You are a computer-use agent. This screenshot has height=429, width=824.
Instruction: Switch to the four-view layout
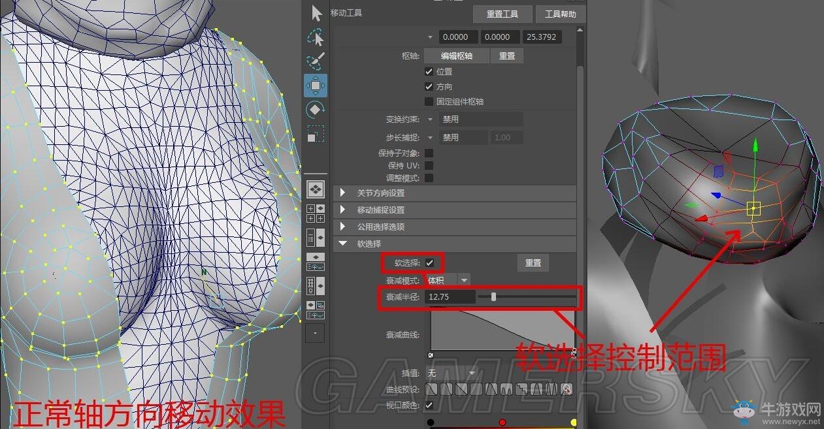[x=316, y=214]
